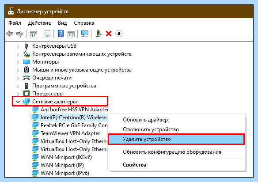Click the blue Help question-mark icon
The width and height of the screenshot is (258, 182).
(61, 34)
